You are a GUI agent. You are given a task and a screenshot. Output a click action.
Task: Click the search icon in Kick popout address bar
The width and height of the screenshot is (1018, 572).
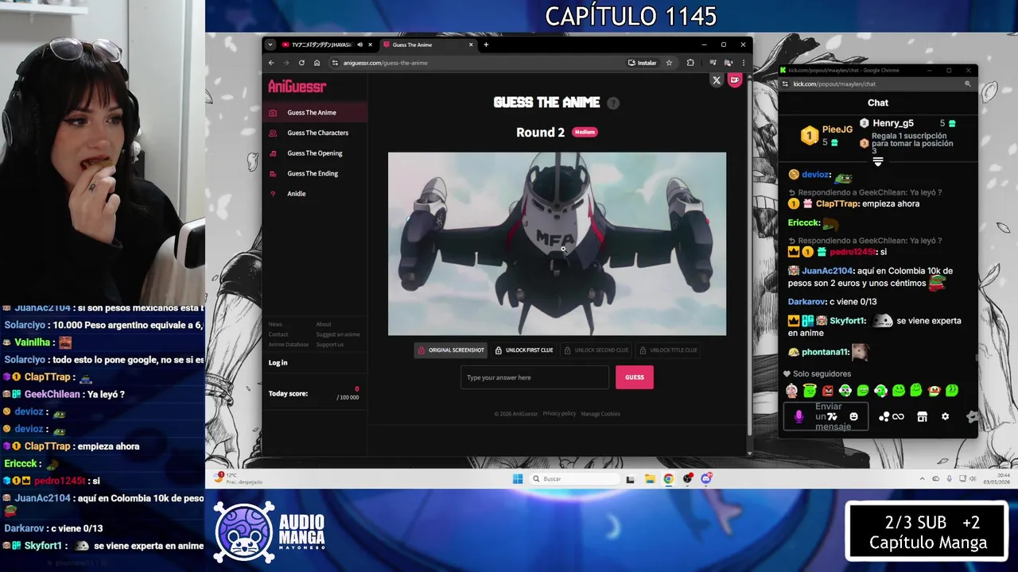pos(968,84)
